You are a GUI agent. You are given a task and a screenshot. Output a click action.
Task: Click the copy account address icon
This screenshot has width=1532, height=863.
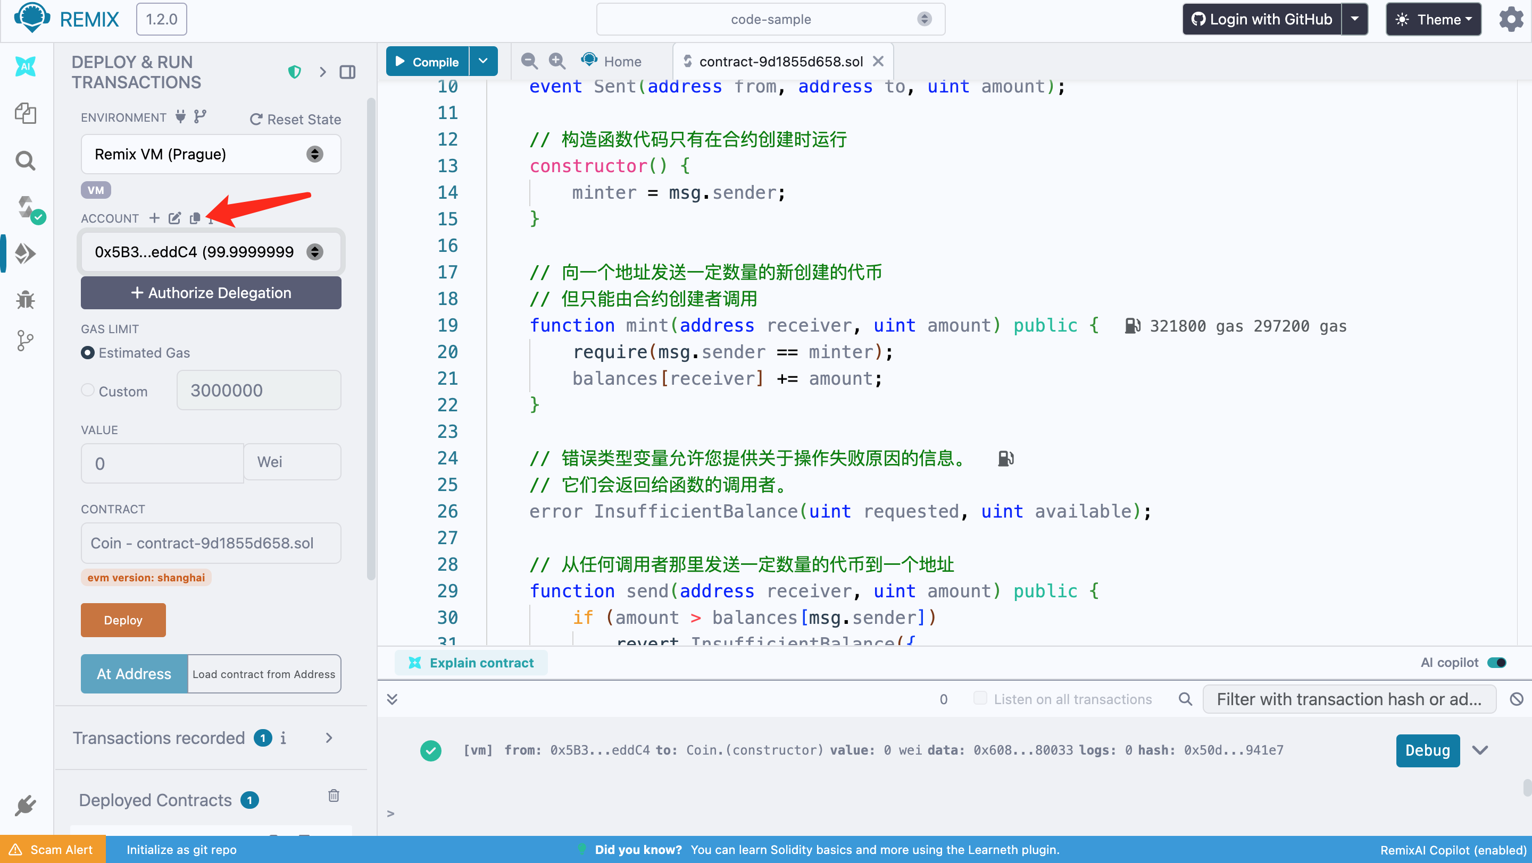(x=195, y=218)
